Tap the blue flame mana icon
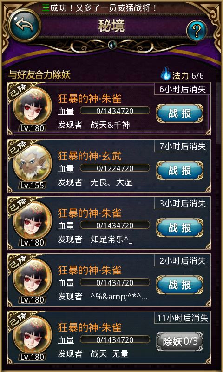 166,73
